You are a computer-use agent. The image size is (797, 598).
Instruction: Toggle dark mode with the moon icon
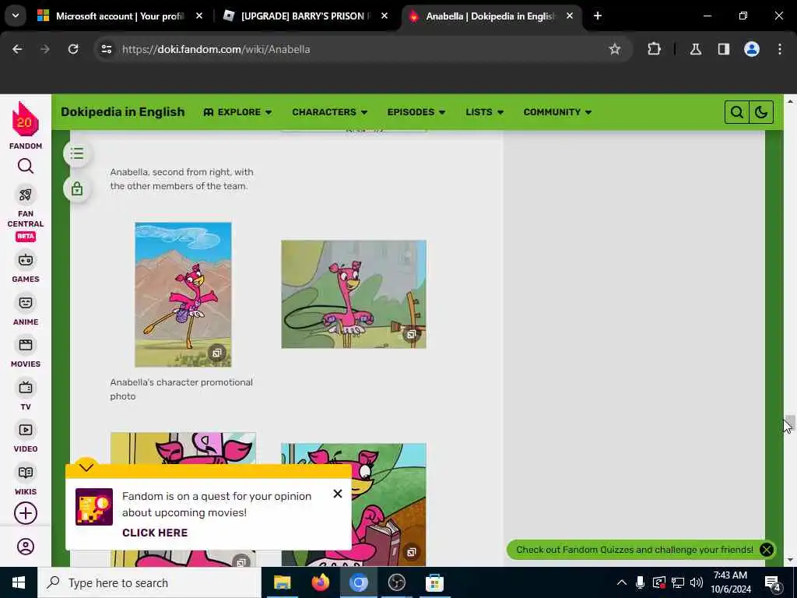(761, 112)
